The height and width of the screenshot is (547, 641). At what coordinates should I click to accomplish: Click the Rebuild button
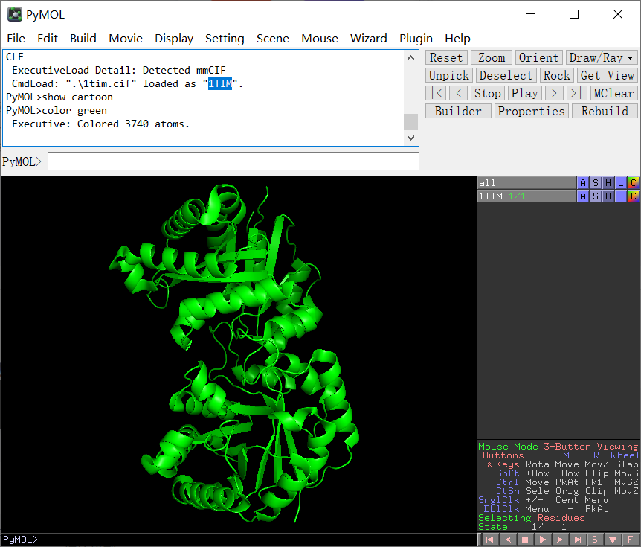pos(605,112)
